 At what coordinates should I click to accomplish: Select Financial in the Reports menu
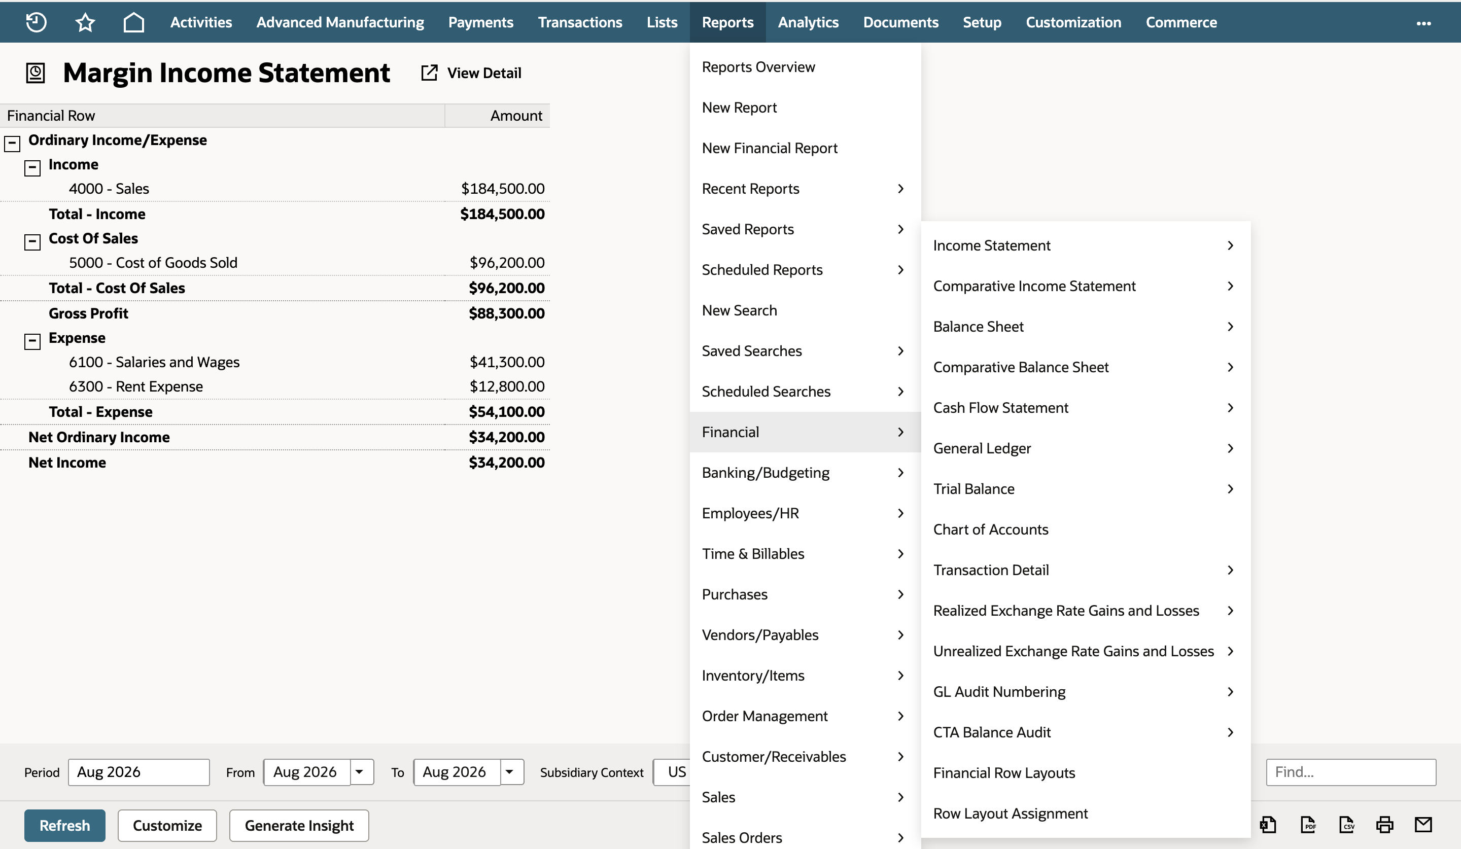(x=805, y=432)
